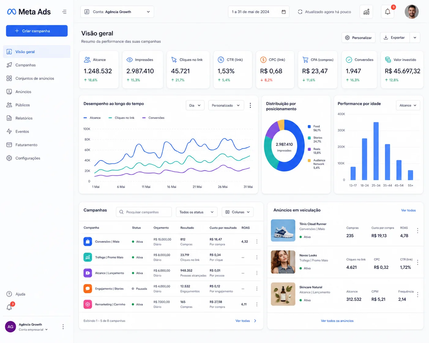Collapse sidebar with the hamburger icon
This screenshot has width=429, height=343.
(64, 12)
